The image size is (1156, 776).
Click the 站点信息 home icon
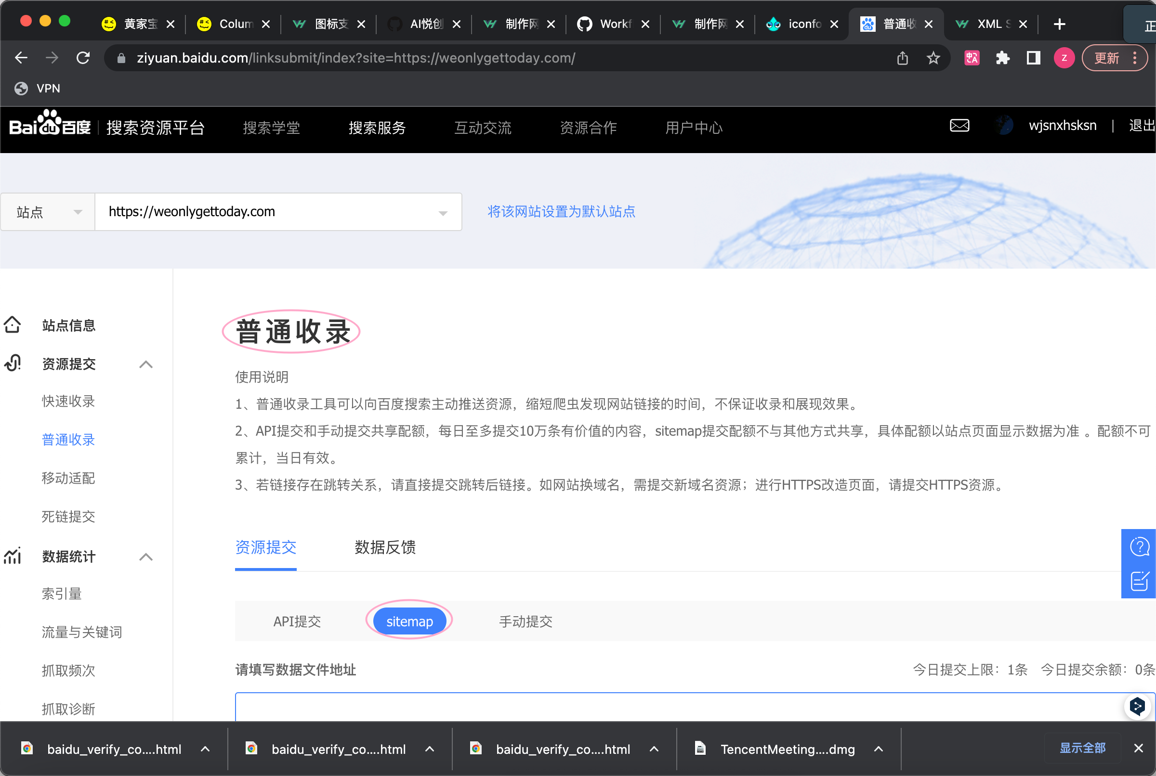[x=13, y=324]
